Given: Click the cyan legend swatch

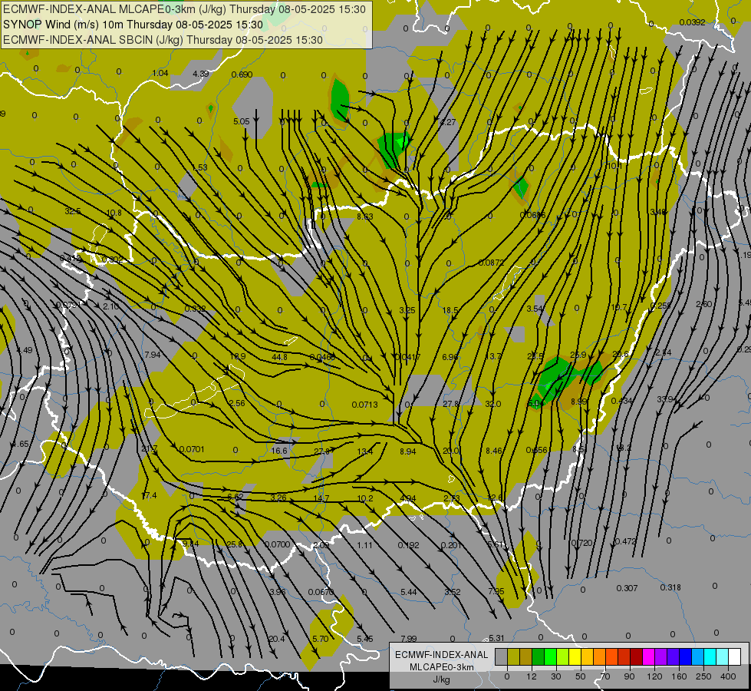Looking at the screenshot, I should [710, 657].
